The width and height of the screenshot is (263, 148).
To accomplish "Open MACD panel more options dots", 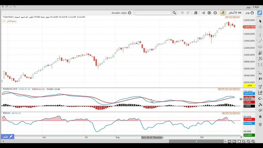I will 238,89.
